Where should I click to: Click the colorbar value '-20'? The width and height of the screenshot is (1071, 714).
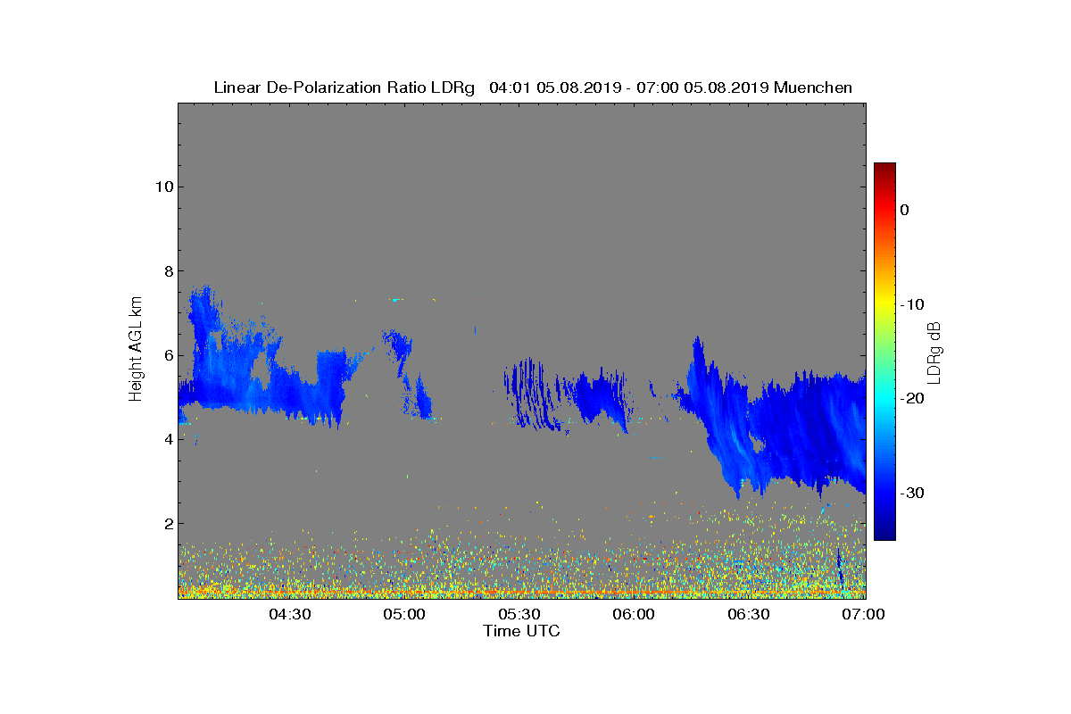pyautogui.click(x=912, y=398)
